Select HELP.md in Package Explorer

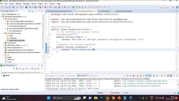(x=11, y=59)
